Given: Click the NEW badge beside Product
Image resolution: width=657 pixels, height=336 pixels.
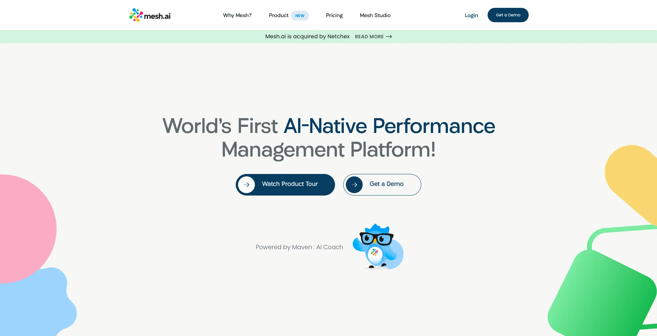Looking at the screenshot, I should [300, 16].
